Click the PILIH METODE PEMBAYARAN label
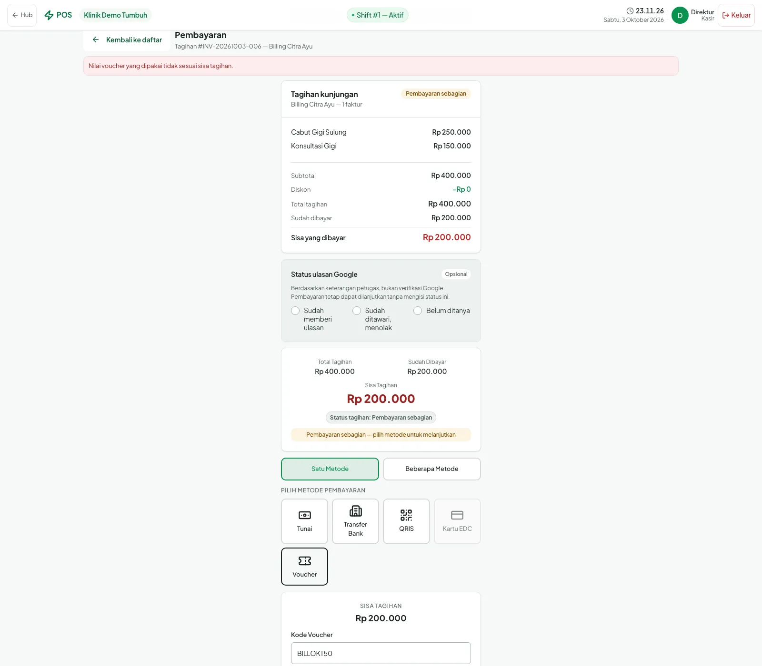This screenshot has height=666, width=762. [323, 490]
